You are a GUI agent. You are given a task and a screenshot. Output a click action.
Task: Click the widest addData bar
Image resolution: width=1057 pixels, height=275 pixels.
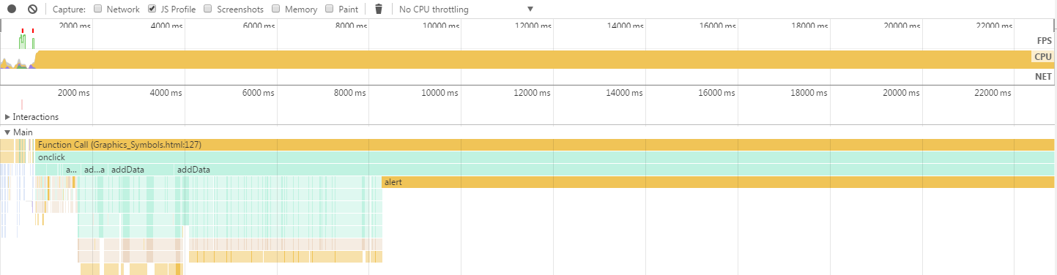click(x=615, y=170)
